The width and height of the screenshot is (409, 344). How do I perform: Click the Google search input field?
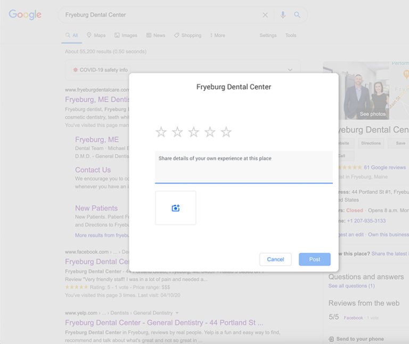162,15
